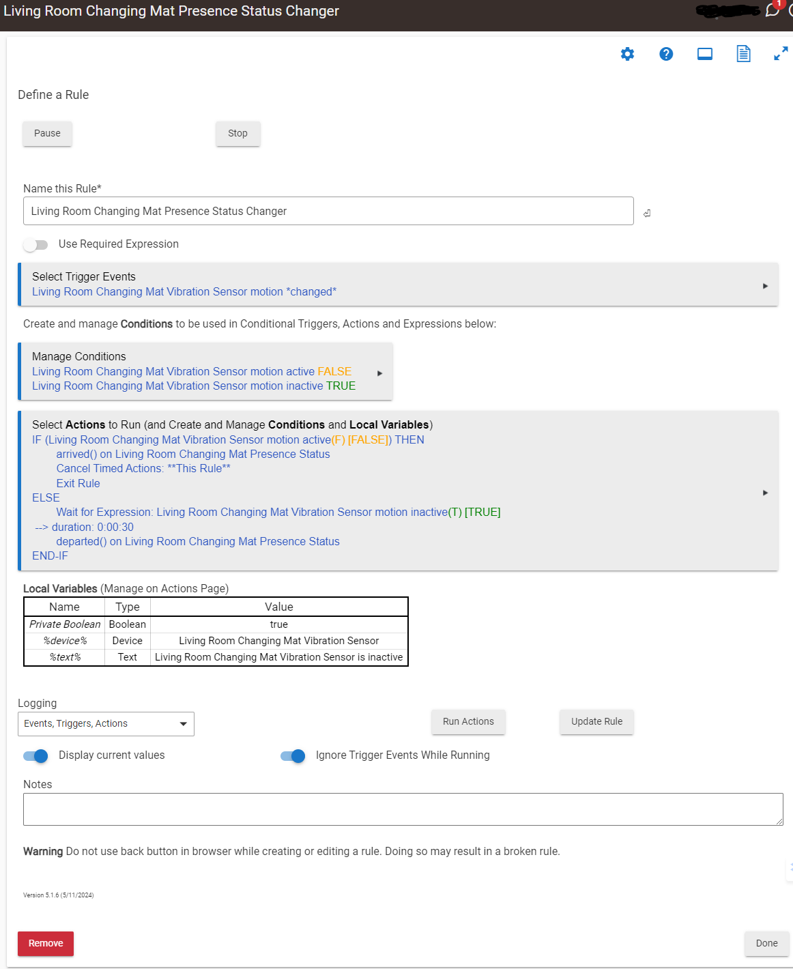
Task: Open the Logging dropdown
Action: pyautogui.click(x=106, y=724)
